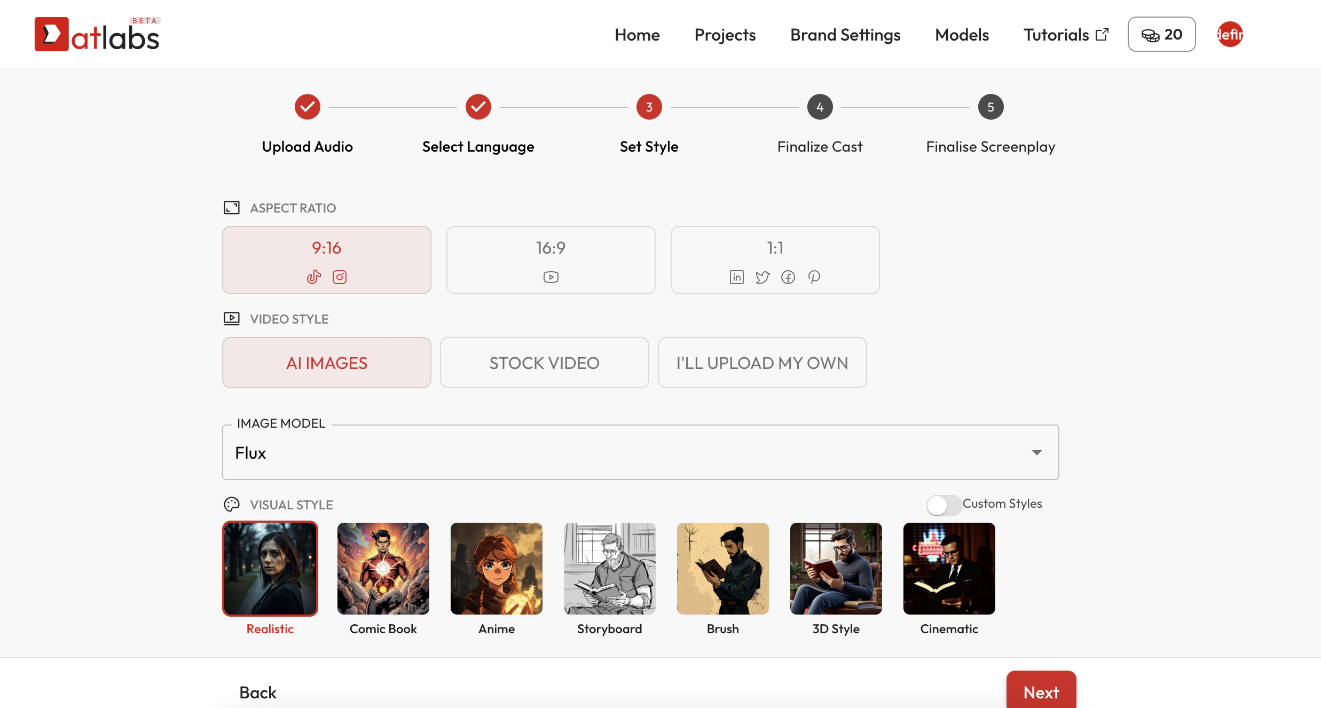
Task: Select the Cinematic visual style thumbnail
Action: click(949, 569)
